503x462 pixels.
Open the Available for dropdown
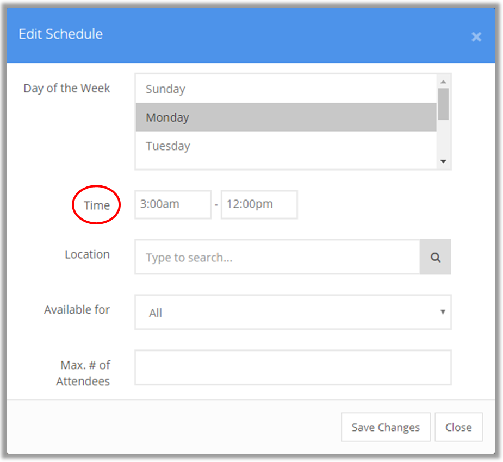click(x=293, y=312)
